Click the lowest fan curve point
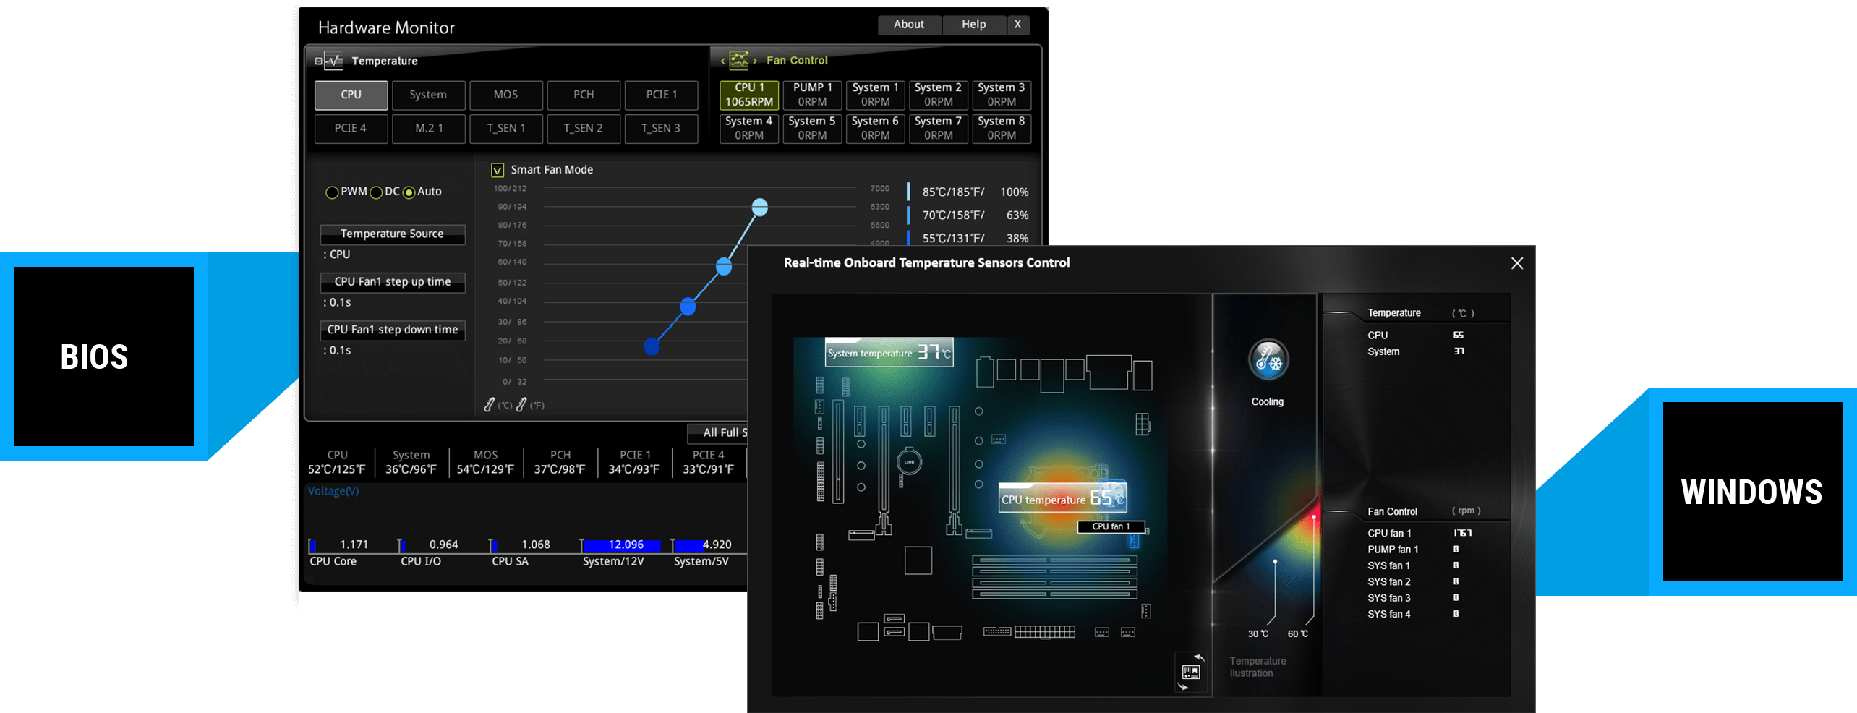This screenshot has width=1857, height=713. 652,347
